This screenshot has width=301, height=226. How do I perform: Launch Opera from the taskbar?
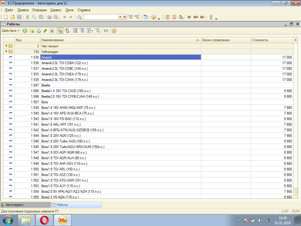[44, 220]
